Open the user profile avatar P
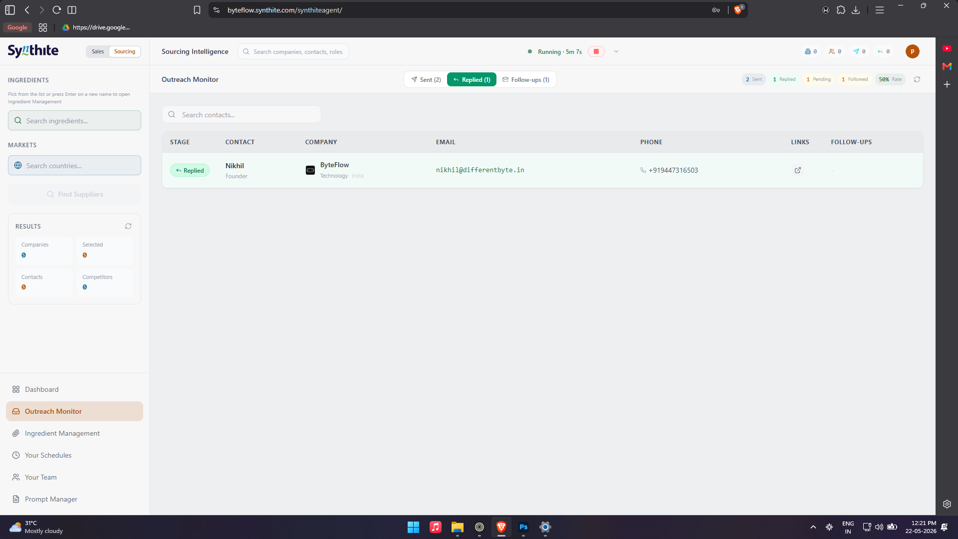 [x=912, y=51]
